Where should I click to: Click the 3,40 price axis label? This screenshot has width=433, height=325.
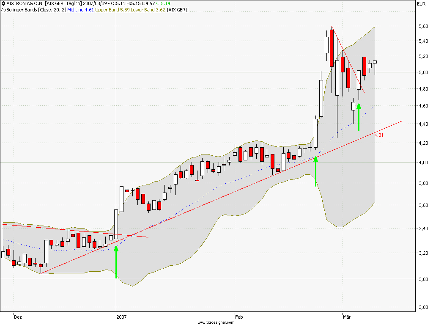coord(423,229)
